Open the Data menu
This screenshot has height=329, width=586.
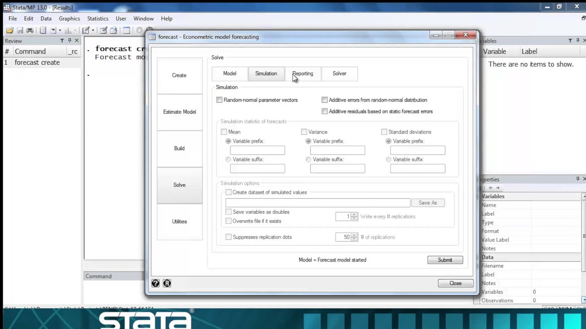click(x=46, y=19)
